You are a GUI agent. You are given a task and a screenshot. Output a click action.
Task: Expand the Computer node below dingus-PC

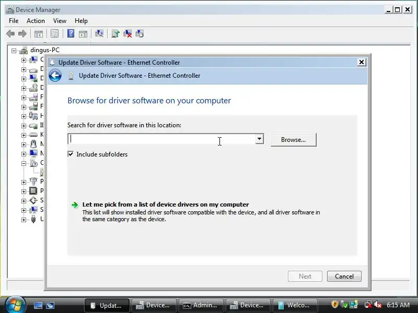pyautogui.click(x=24, y=60)
